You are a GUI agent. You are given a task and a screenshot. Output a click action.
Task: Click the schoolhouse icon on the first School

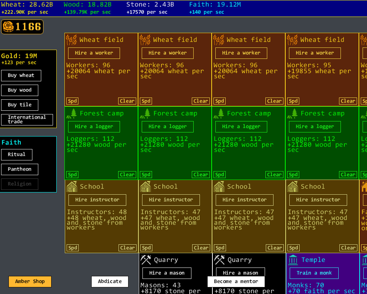point(71,186)
